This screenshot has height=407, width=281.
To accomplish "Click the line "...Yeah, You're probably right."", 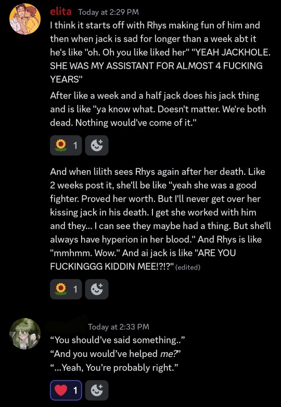I will pos(114,367).
